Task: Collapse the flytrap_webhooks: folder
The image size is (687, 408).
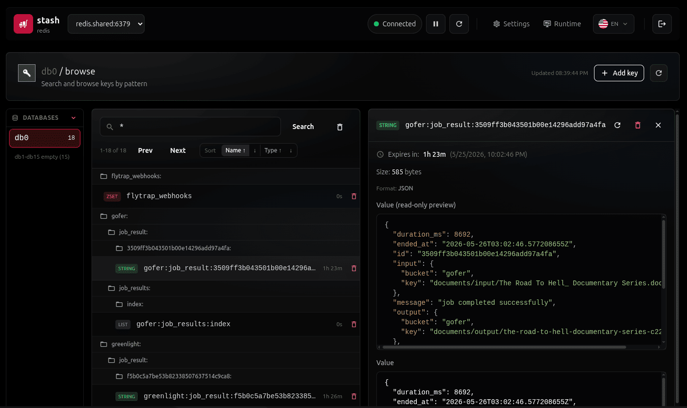Action: pyautogui.click(x=226, y=176)
